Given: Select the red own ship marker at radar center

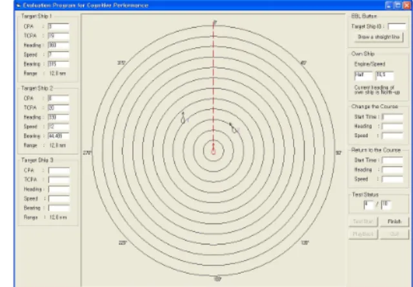Looking at the screenshot, I should tap(214, 150).
